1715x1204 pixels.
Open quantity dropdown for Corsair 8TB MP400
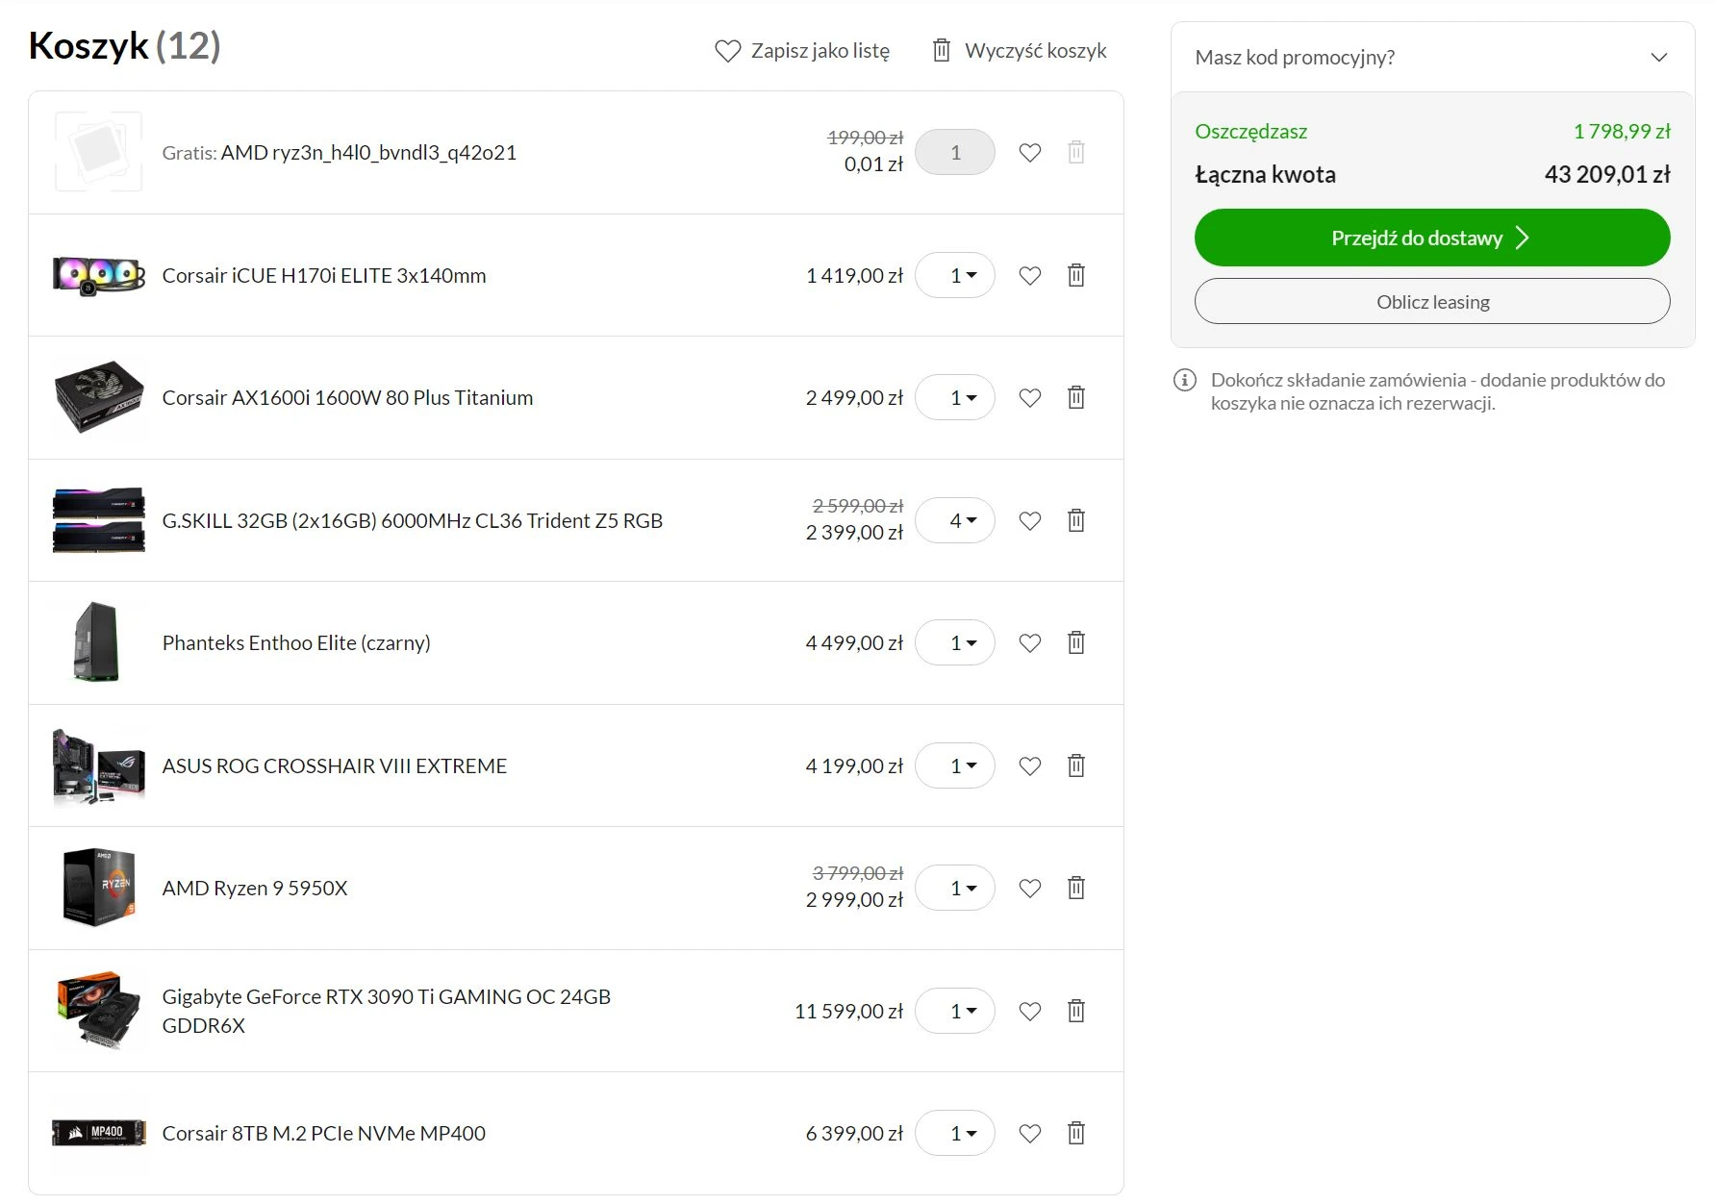955,1133
